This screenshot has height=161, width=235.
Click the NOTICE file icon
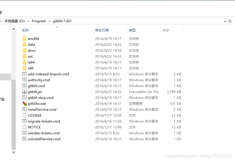pos(24,127)
